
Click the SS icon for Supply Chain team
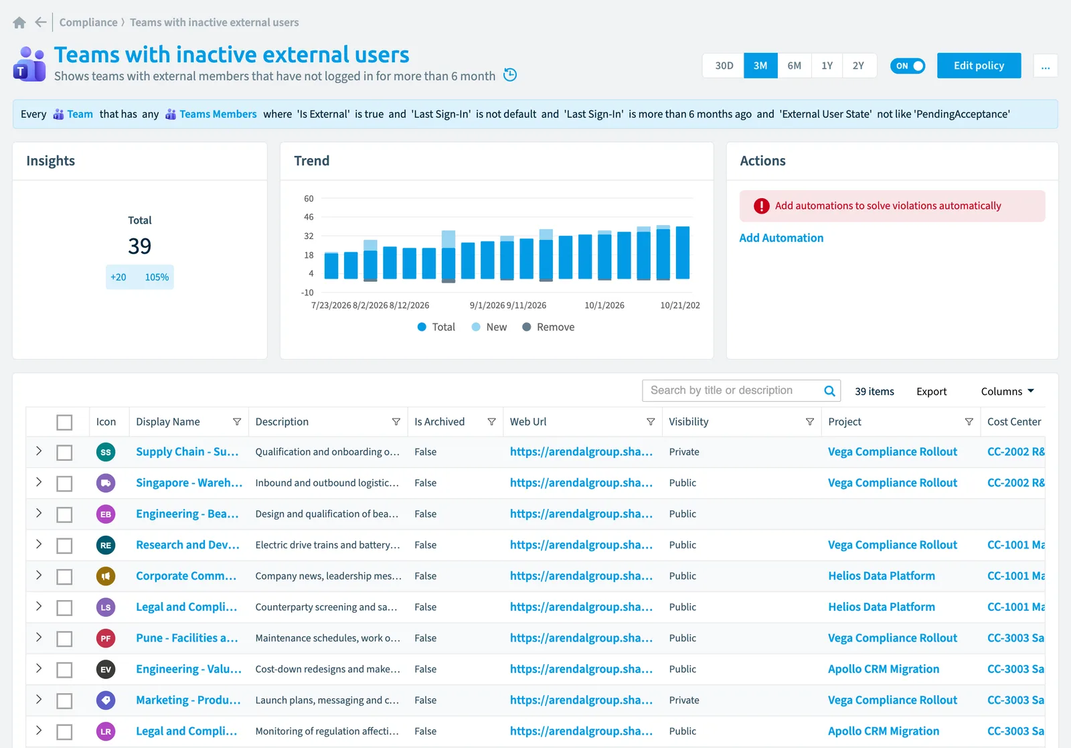pyautogui.click(x=106, y=452)
